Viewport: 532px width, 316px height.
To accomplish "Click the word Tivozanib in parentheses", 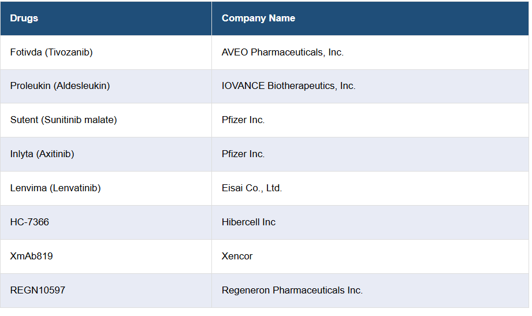I will [x=68, y=53].
